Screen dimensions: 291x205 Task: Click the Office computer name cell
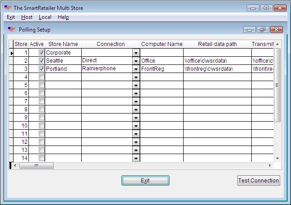(162, 61)
